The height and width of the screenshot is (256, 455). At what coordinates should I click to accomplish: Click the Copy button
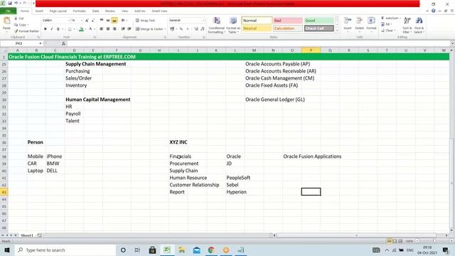tap(21, 25)
